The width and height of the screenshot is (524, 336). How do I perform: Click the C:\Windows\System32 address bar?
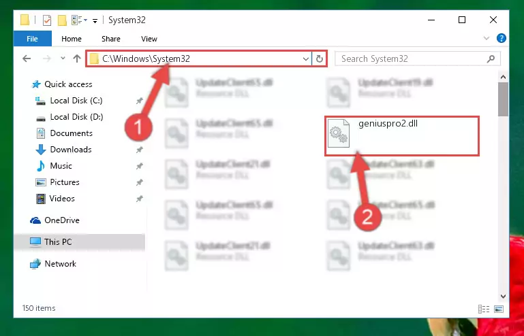199,58
